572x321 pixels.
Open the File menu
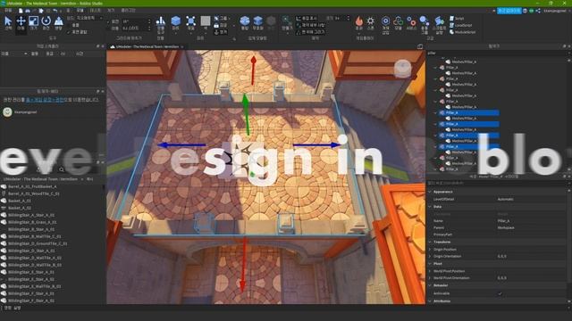(x=8, y=11)
